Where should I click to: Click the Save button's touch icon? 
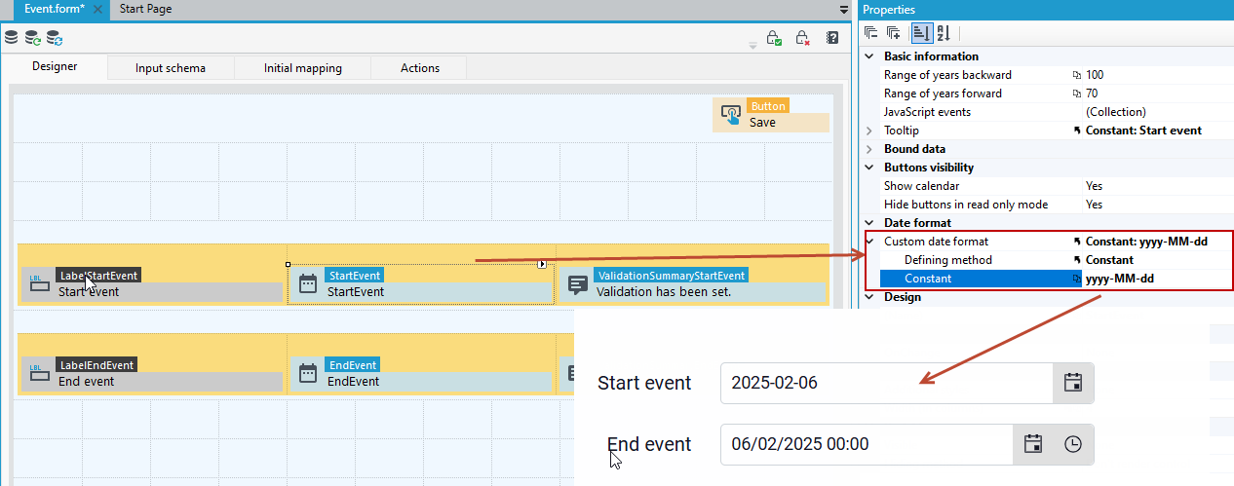[730, 115]
